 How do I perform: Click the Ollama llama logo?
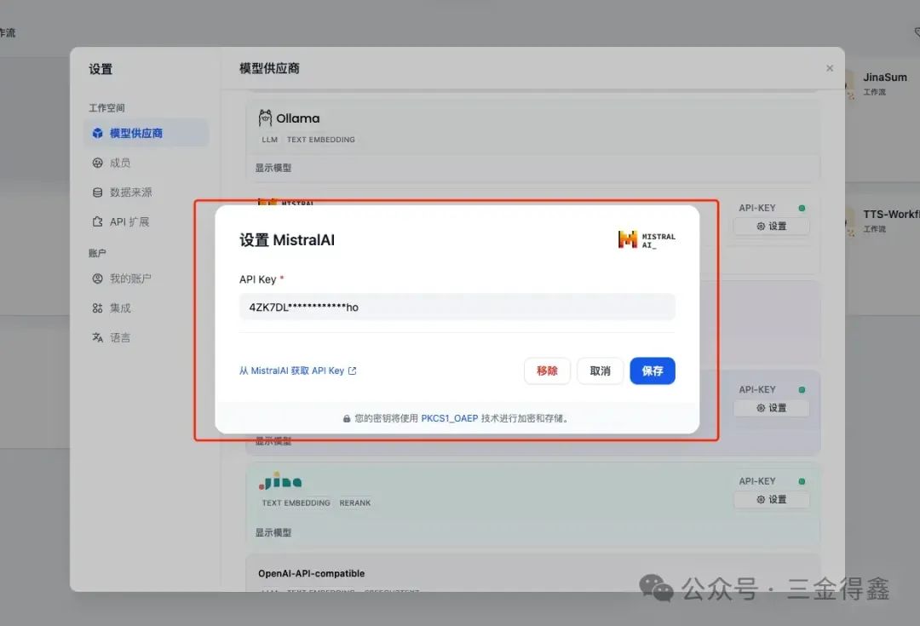click(265, 118)
